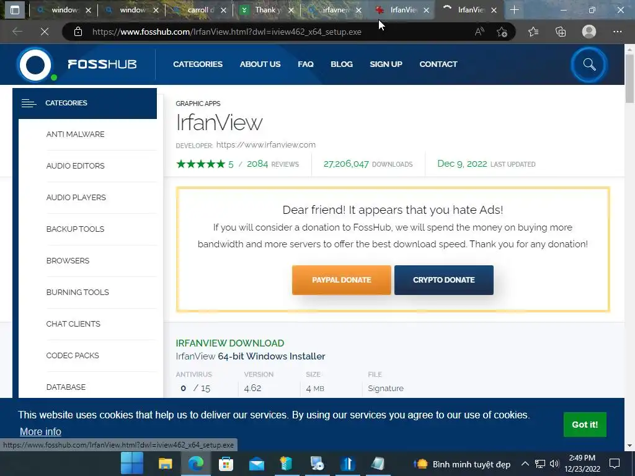Click the hamburger icon beside CATEGORIES sidebar header
The width and height of the screenshot is (635, 476).
[29, 104]
